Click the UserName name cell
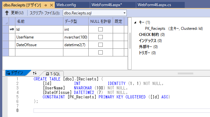 (39, 37)
